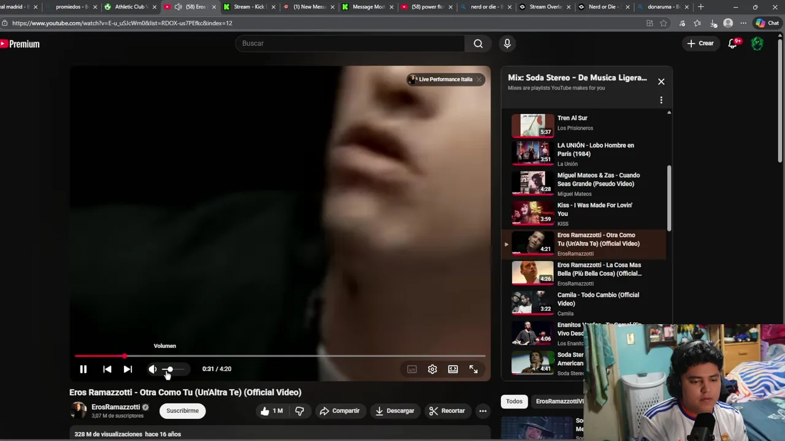Open the ErosRamazzotti channel avatar
The height and width of the screenshot is (441, 785).
click(78, 410)
